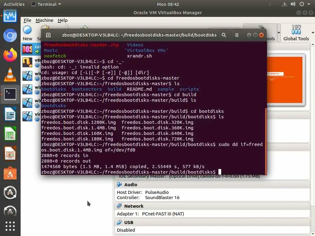Open Global Tools in VirtualBox Manager
The image size is (315, 236).
(x=296, y=33)
